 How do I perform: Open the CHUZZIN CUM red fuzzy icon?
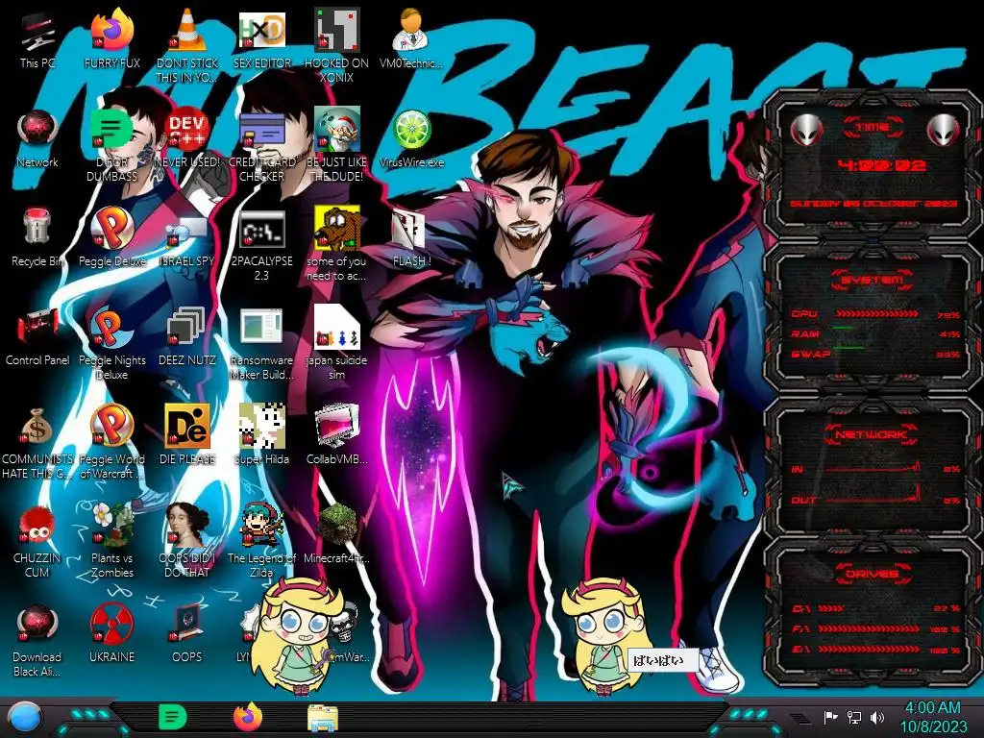(x=37, y=526)
